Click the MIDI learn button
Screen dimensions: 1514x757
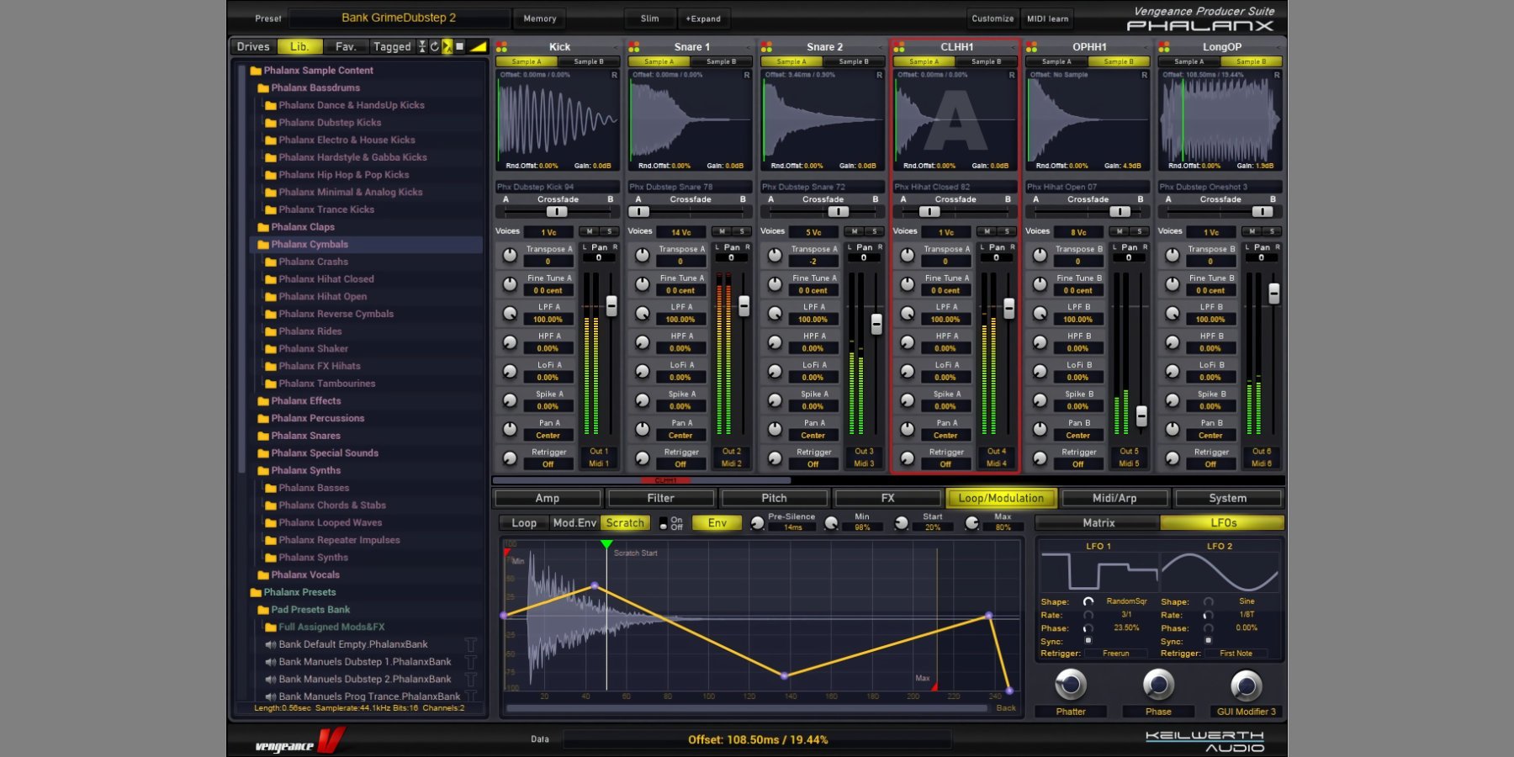[1048, 19]
